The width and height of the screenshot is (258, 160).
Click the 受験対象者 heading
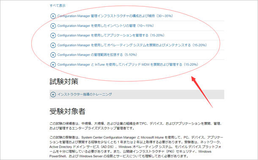(67, 111)
